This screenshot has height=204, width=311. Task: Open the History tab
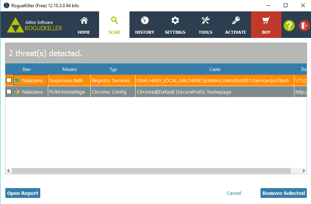145,25
